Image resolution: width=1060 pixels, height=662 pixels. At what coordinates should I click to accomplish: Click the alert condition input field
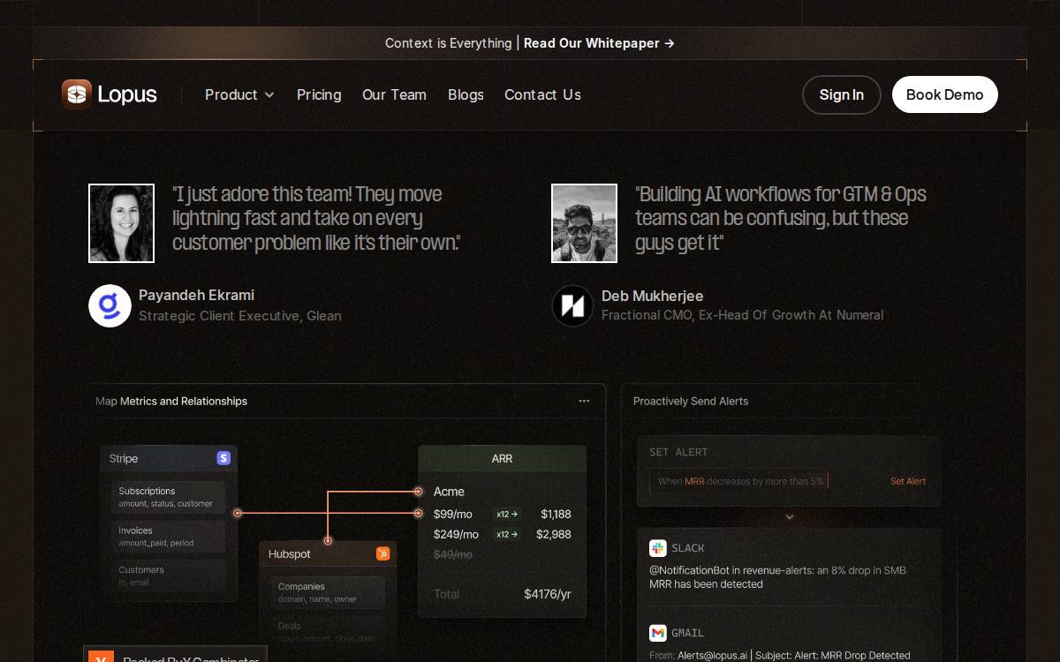(739, 481)
